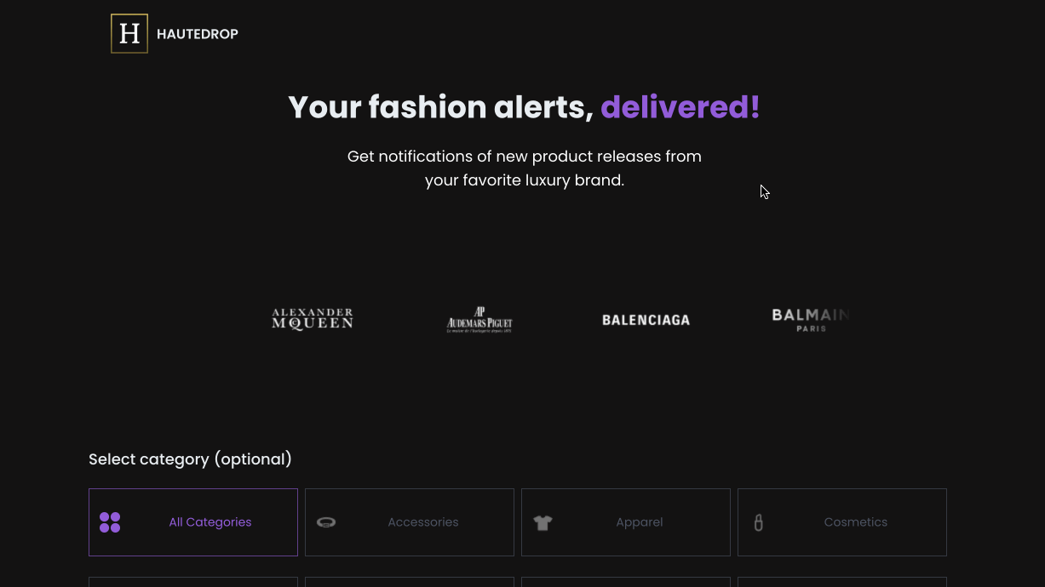Click the 'Select category (optional)' label
1045x587 pixels.
click(190, 459)
